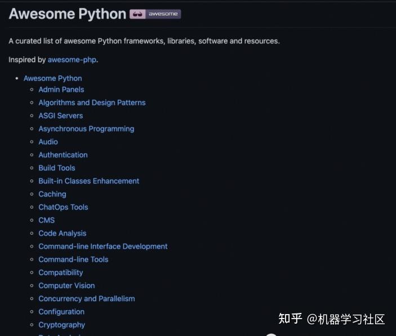Open Command-line Interface Development link
This screenshot has height=336, width=396.
tap(103, 247)
